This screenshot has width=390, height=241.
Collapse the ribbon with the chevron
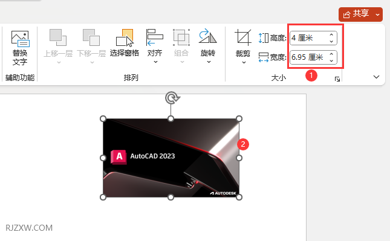tap(376, 77)
